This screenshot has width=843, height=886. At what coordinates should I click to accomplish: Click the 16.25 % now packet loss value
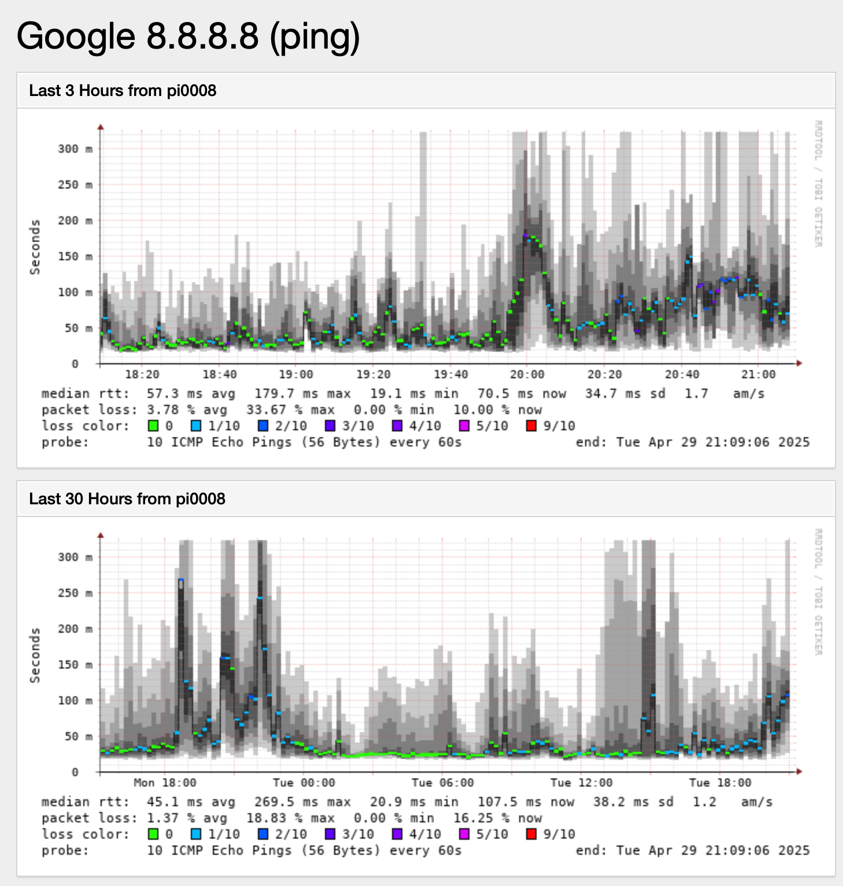(497, 818)
